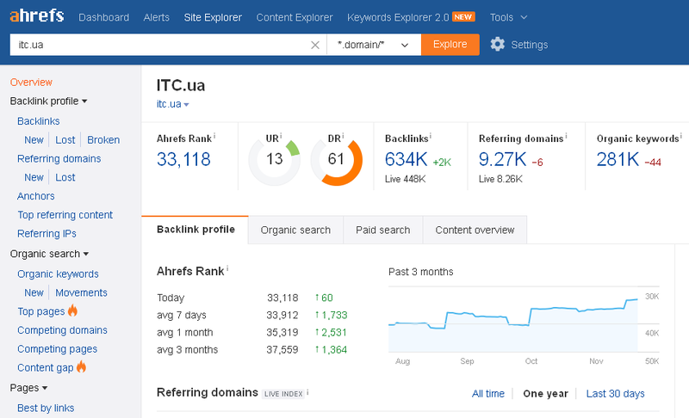Click the Settings gear icon
The image size is (689, 418).
498,45
